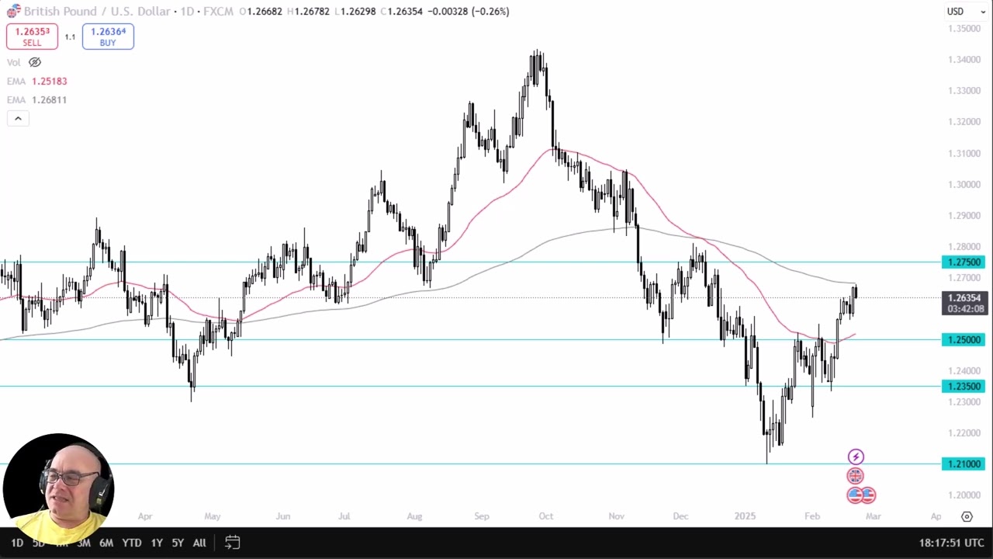The height and width of the screenshot is (559, 993).
Task: Click the purple lightning bolt event icon
Action: pos(856,457)
